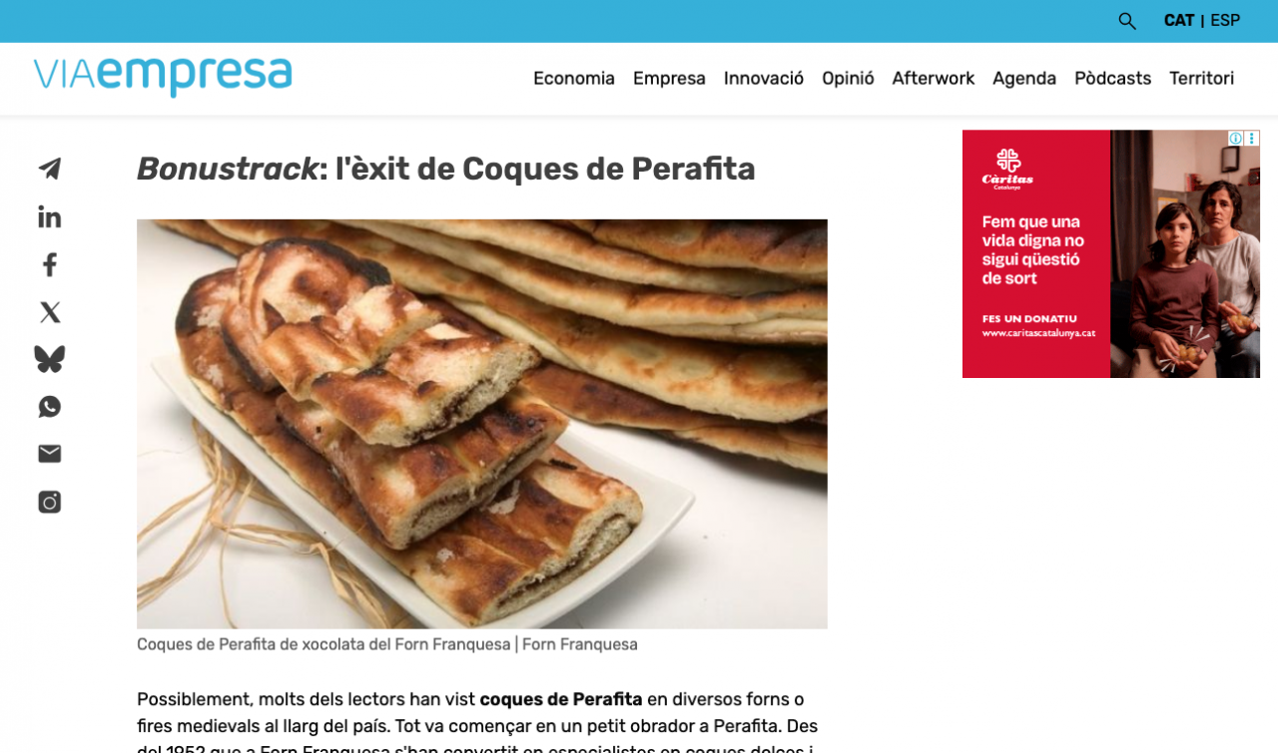This screenshot has width=1278, height=753.
Task: Open the Instagram icon in sidebar
Action: (49, 502)
